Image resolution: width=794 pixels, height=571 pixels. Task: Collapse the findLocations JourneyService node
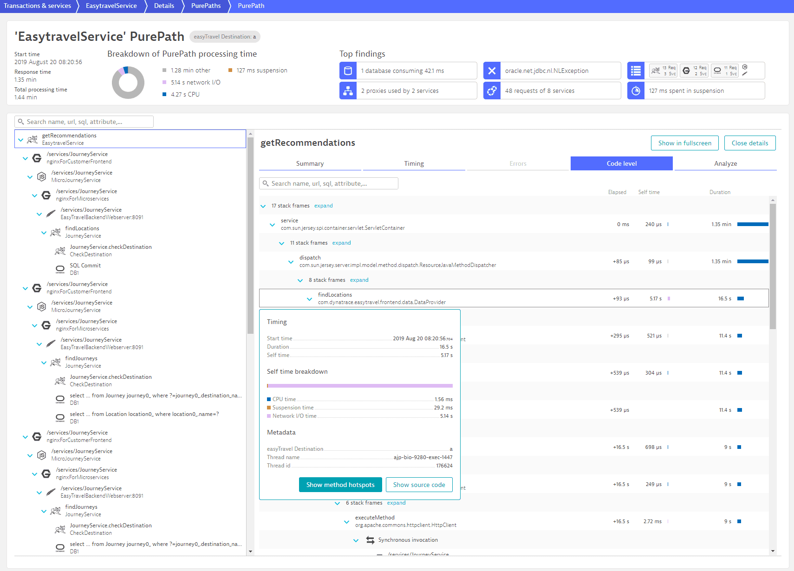(44, 233)
